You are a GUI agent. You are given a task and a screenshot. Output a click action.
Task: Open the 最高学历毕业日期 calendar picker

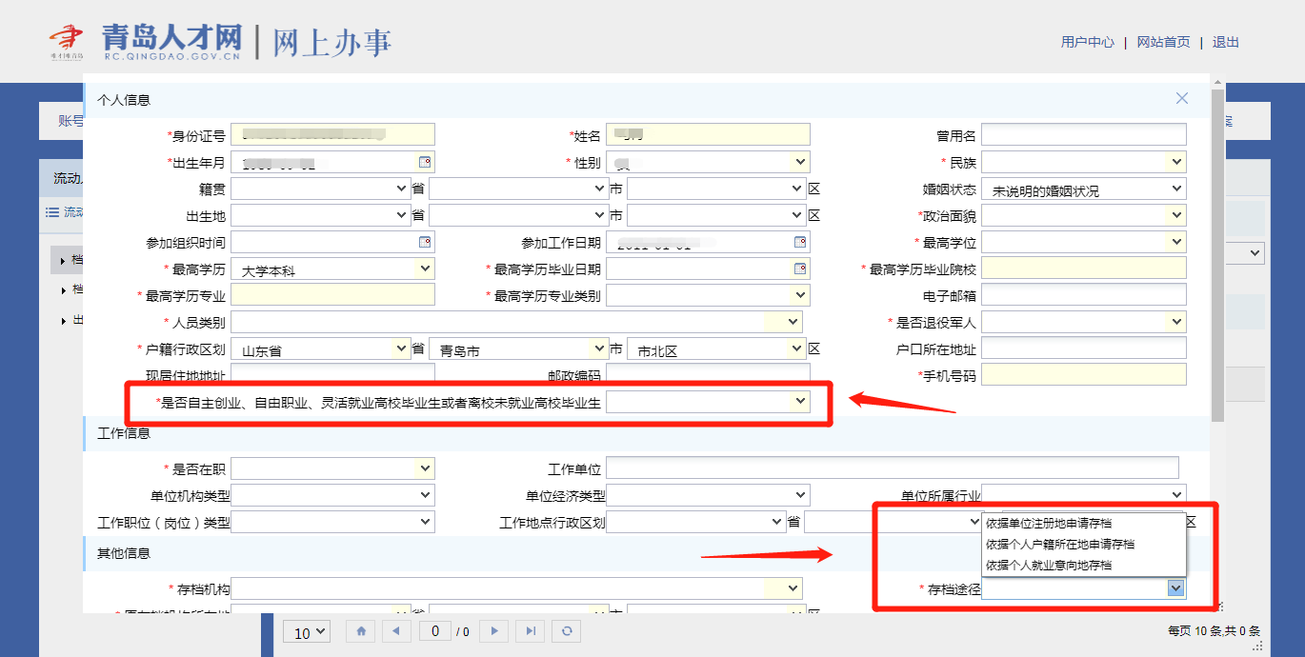tap(801, 269)
